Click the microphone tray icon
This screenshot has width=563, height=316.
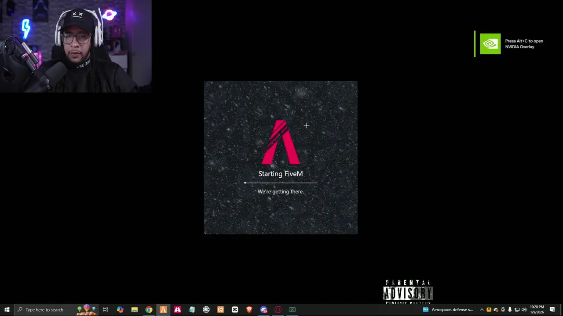[x=510, y=309]
